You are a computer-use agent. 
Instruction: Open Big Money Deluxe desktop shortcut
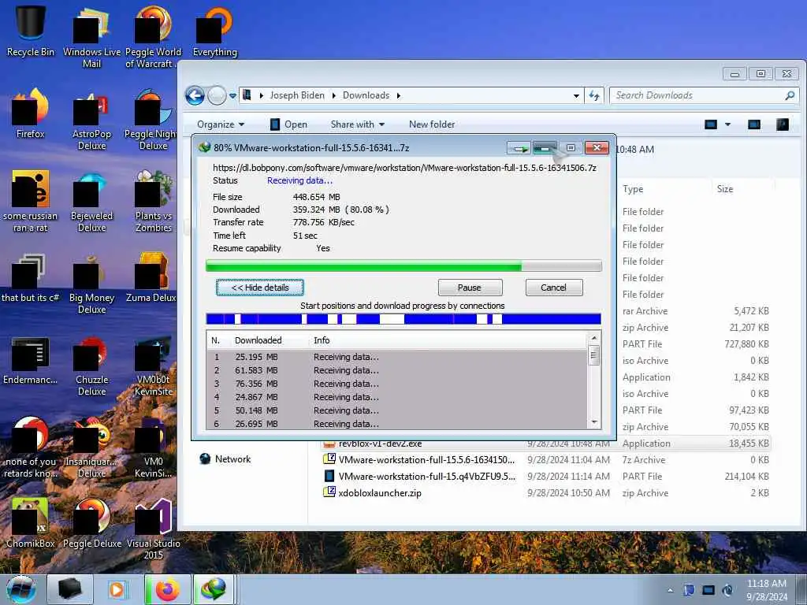pos(91,284)
